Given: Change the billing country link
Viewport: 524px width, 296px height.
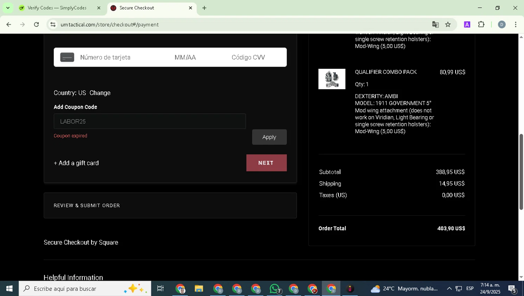Looking at the screenshot, I should click(x=100, y=93).
